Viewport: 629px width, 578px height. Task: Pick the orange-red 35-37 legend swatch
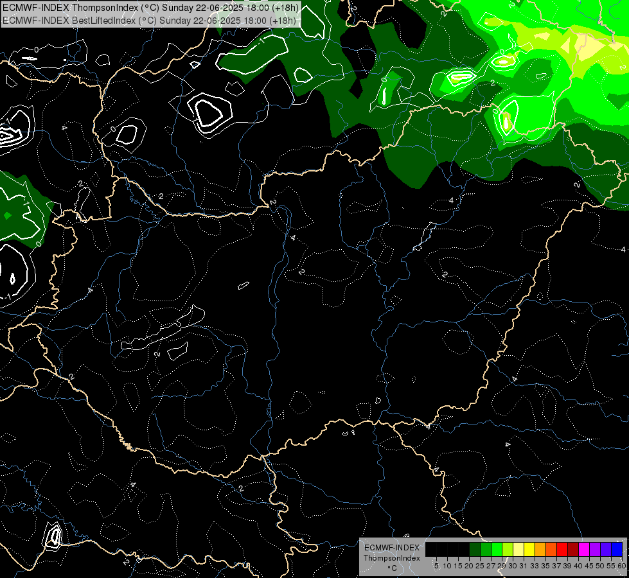tap(551, 549)
